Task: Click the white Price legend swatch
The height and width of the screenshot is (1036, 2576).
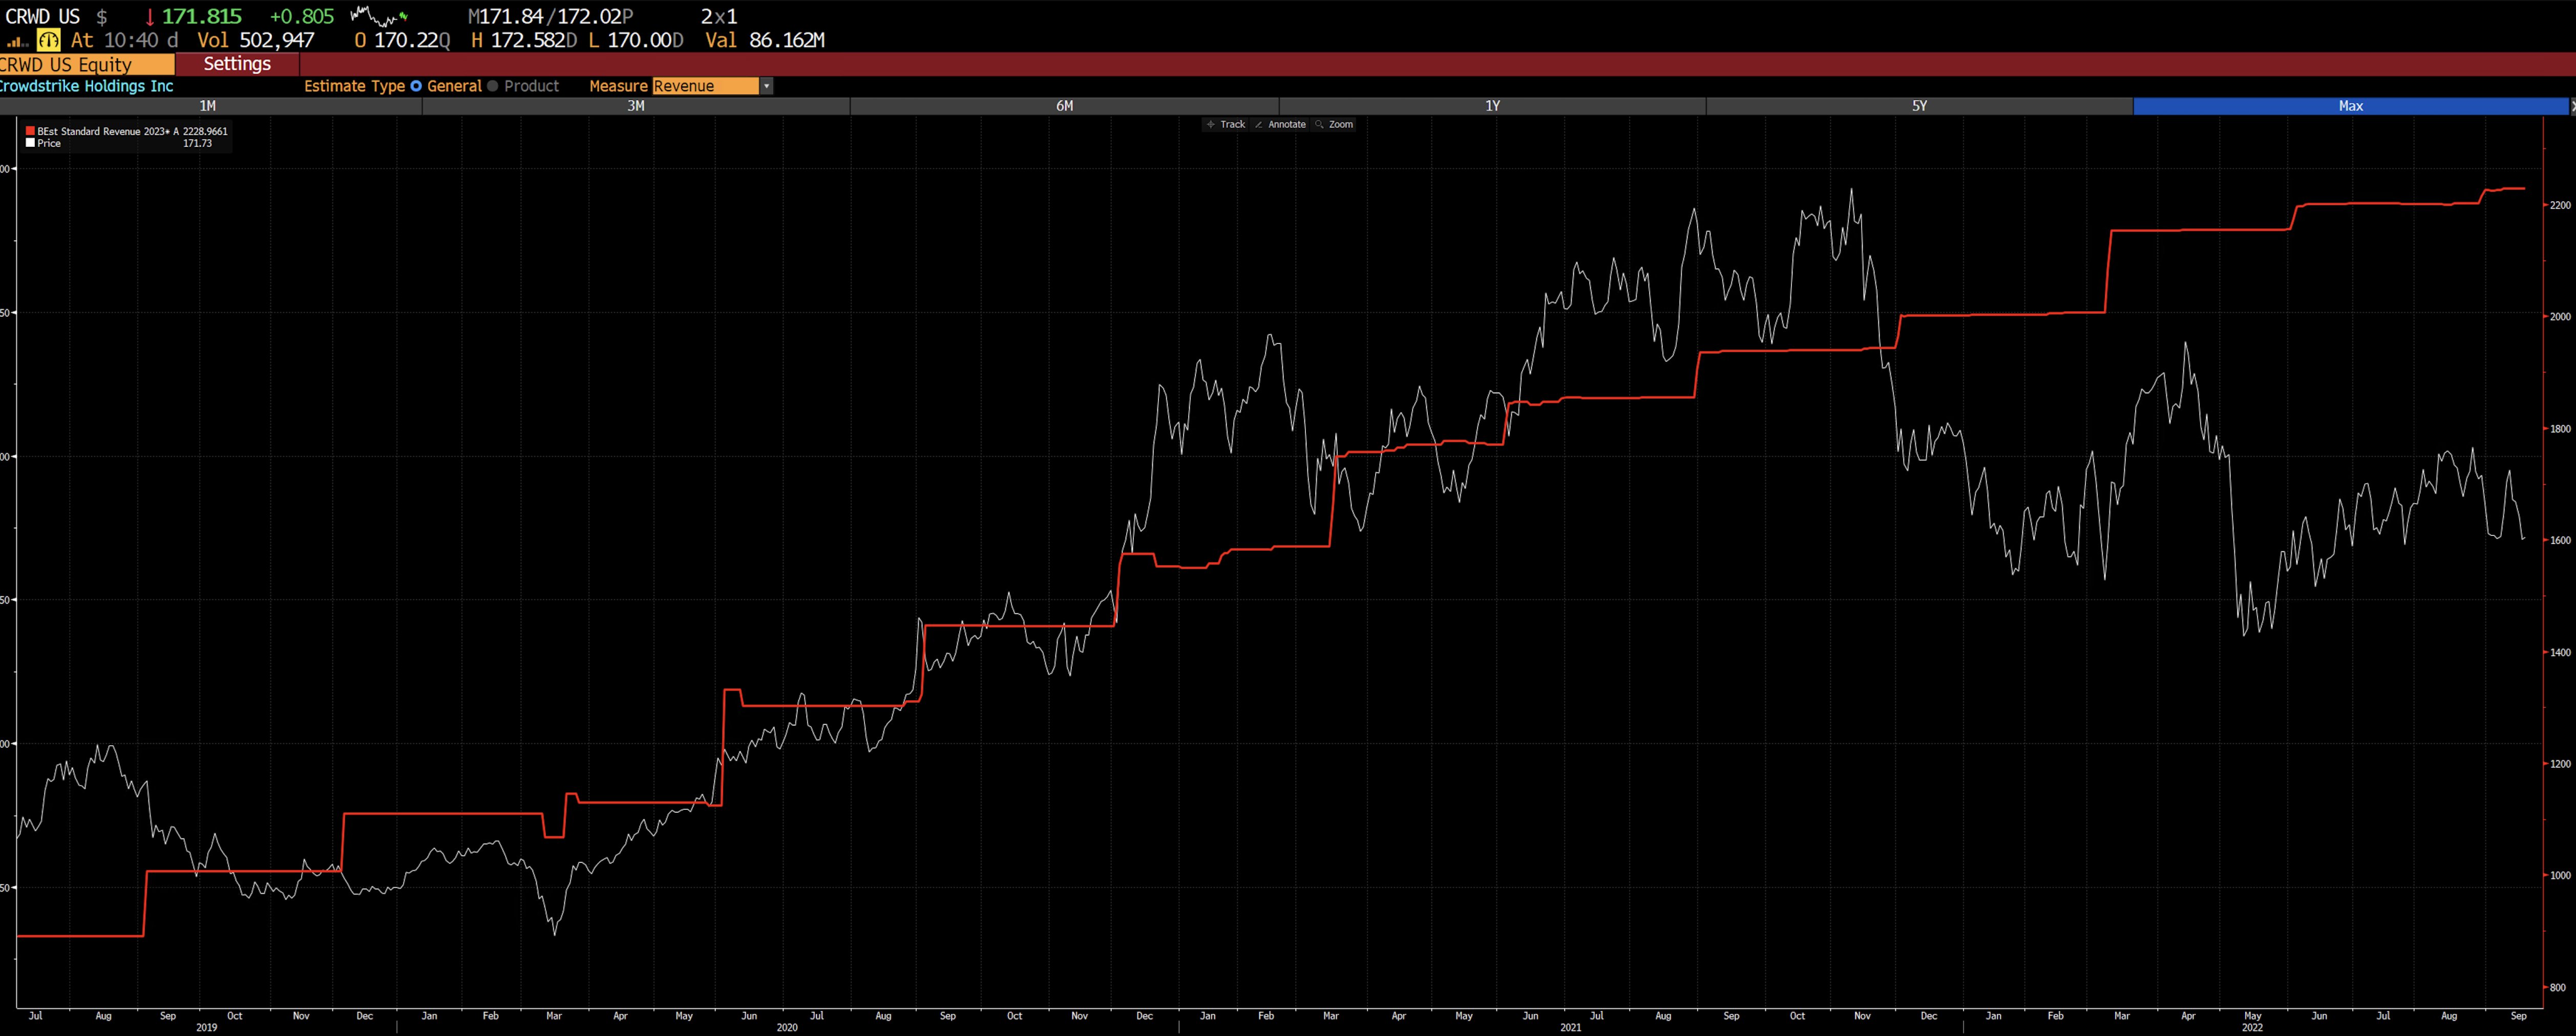Action: [x=30, y=143]
